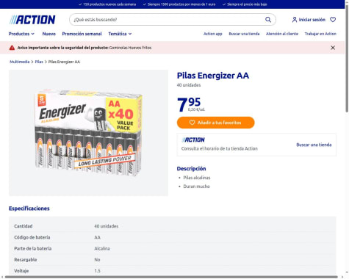This screenshot has height=279, width=349.
Task: Click the Gominolas Huevos Fritos notice text
Action: pos(130,48)
